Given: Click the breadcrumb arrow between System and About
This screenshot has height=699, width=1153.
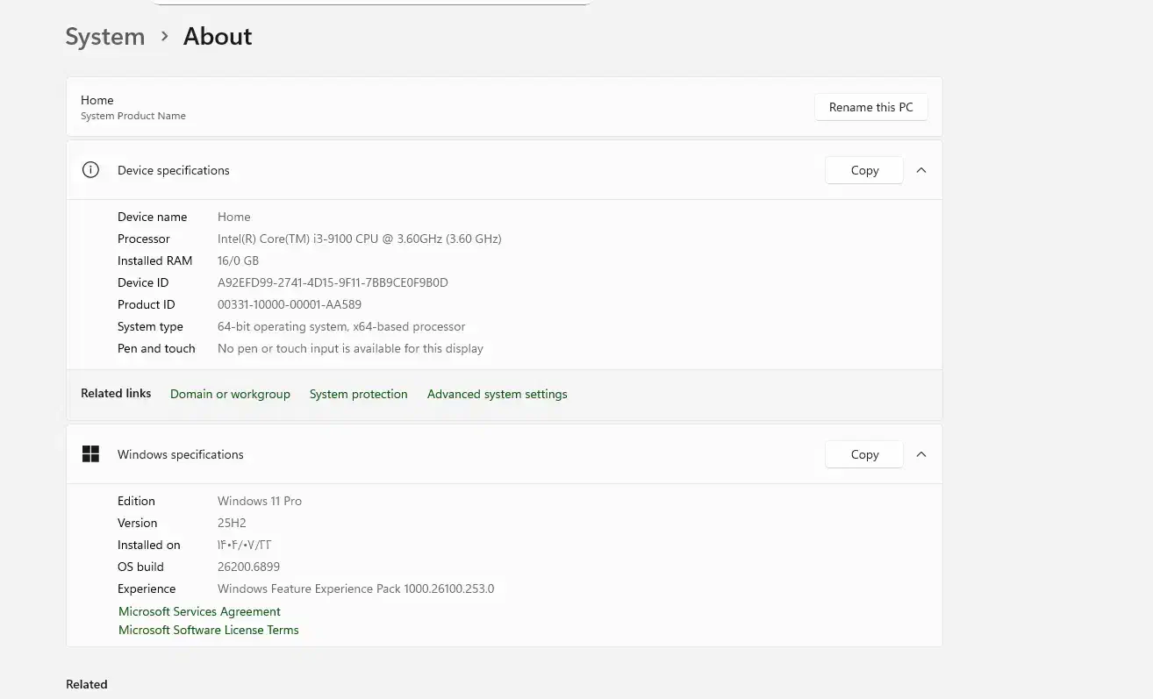Looking at the screenshot, I should pyautogui.click(x=164, y=37).
